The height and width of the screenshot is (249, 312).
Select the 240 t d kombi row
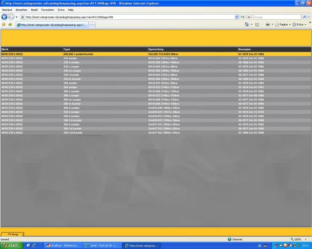tap(156, 120)
